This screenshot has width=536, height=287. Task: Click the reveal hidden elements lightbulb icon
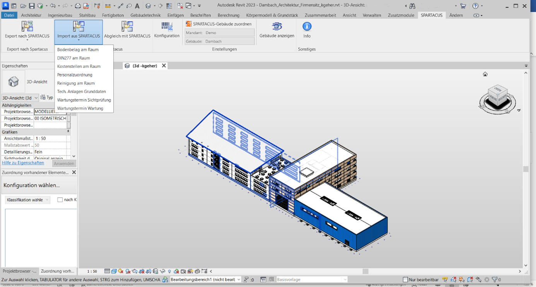click(x=169, y=271)
